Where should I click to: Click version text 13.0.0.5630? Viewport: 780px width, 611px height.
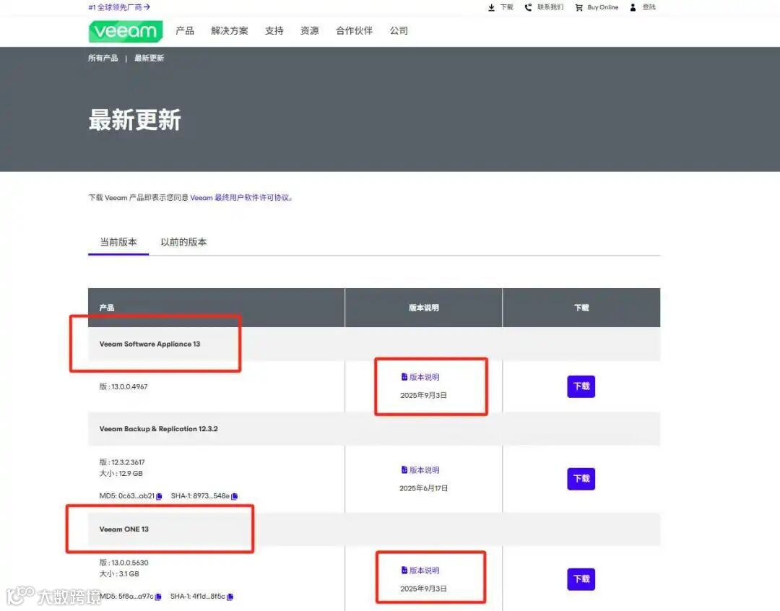click(130, 563)
